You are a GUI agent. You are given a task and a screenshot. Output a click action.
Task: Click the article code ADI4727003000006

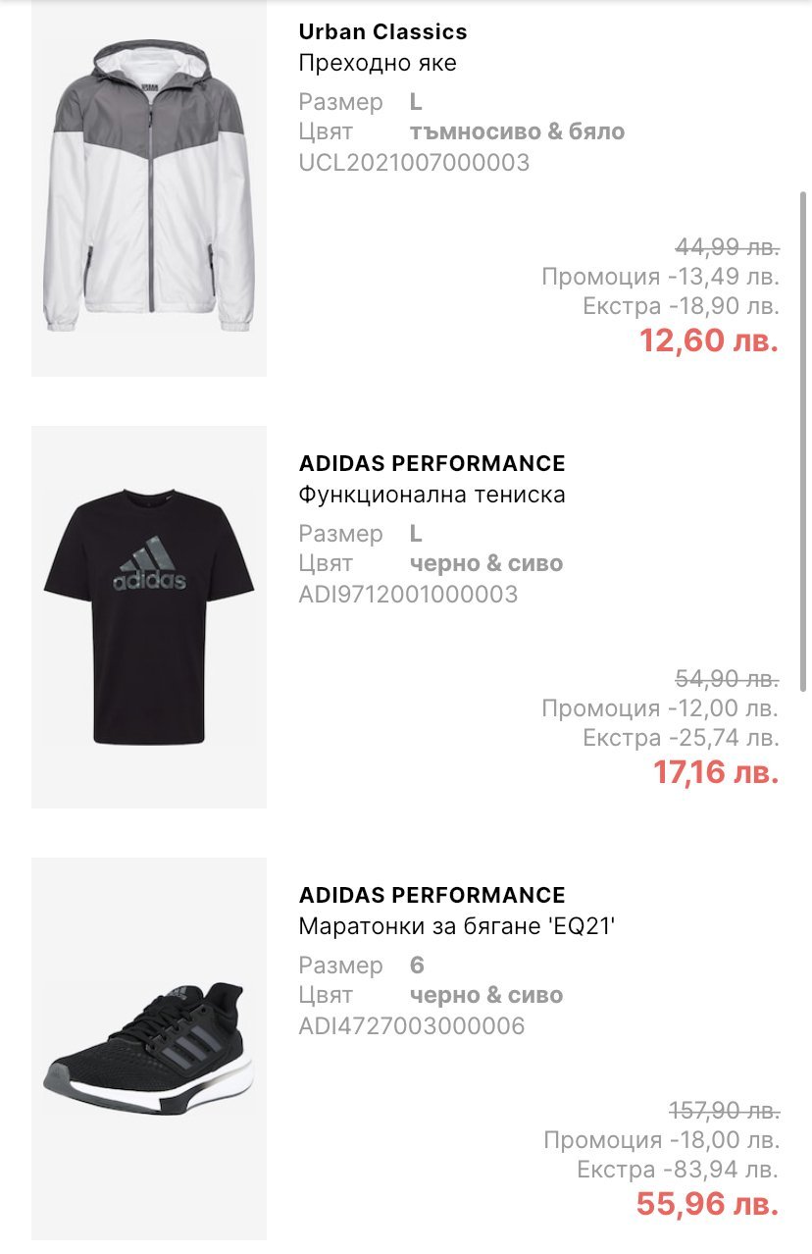coord(412,1026)
